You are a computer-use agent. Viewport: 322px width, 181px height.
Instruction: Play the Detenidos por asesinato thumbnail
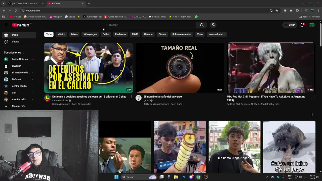pos(89,68)
